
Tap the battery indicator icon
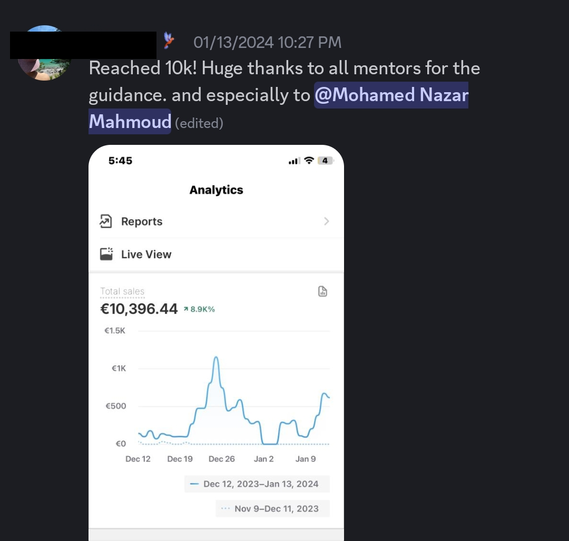pyautogui.click(x=326, y=160)
